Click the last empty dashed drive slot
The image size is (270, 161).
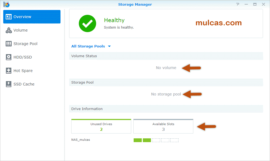(174, 140)
